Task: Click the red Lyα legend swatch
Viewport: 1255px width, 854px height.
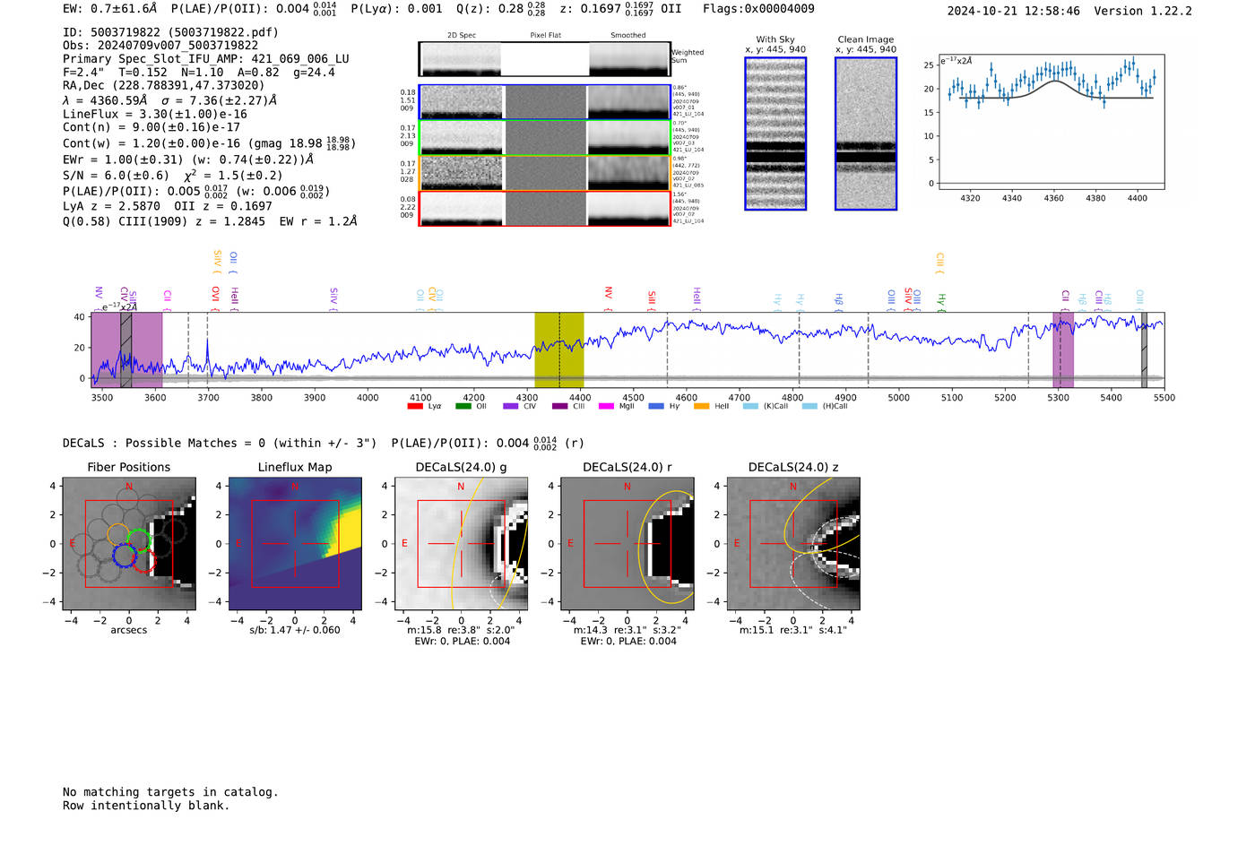Action: coord(414,406)
